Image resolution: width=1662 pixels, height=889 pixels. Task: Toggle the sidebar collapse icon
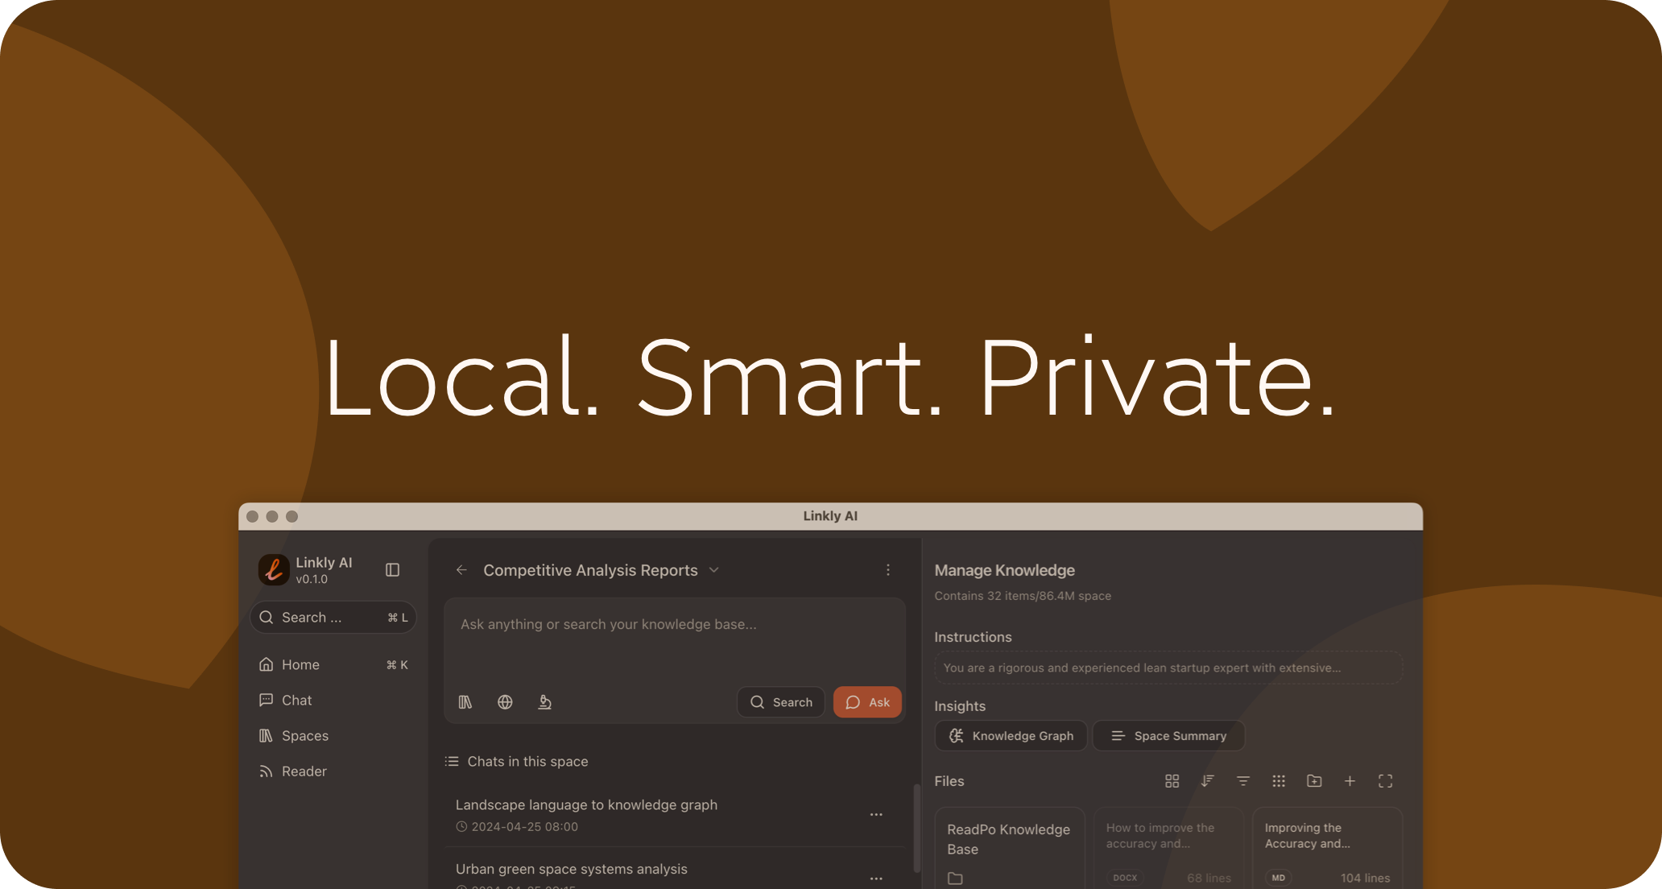392,570
